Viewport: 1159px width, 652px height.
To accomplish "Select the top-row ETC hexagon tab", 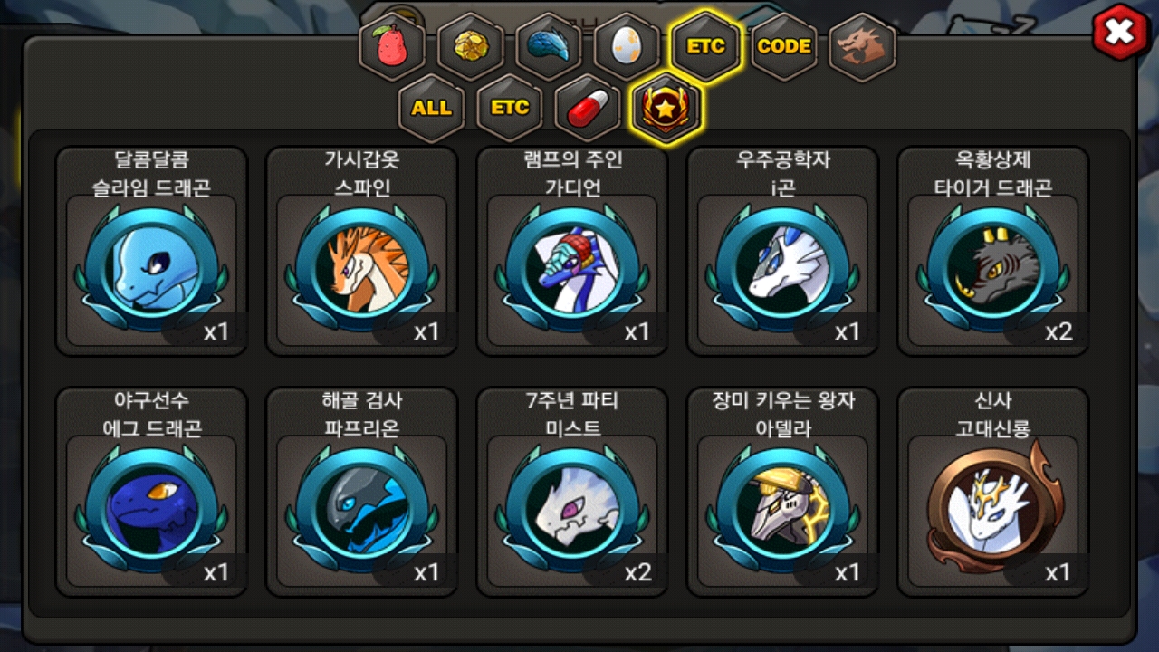I will [x=705, y=46].
